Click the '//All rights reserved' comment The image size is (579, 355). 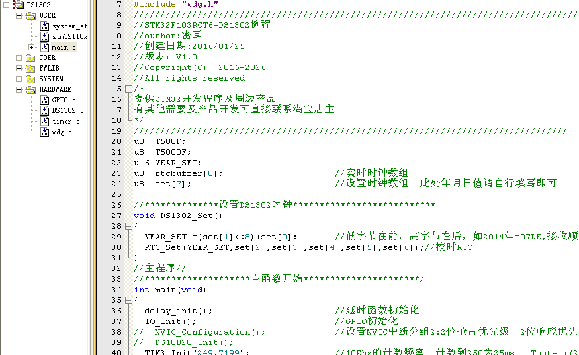click(189, 78)
